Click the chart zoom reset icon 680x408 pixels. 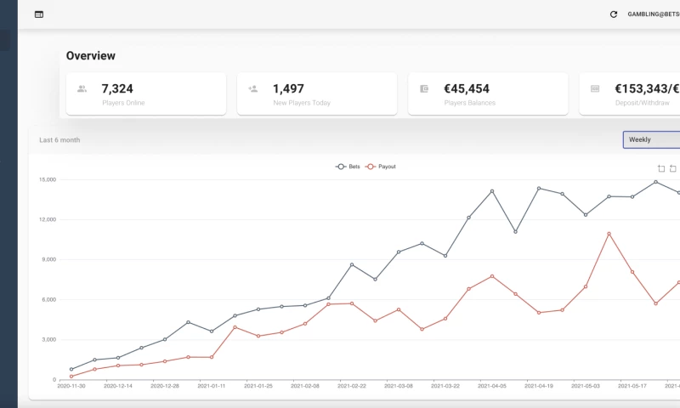coord(673,168)
